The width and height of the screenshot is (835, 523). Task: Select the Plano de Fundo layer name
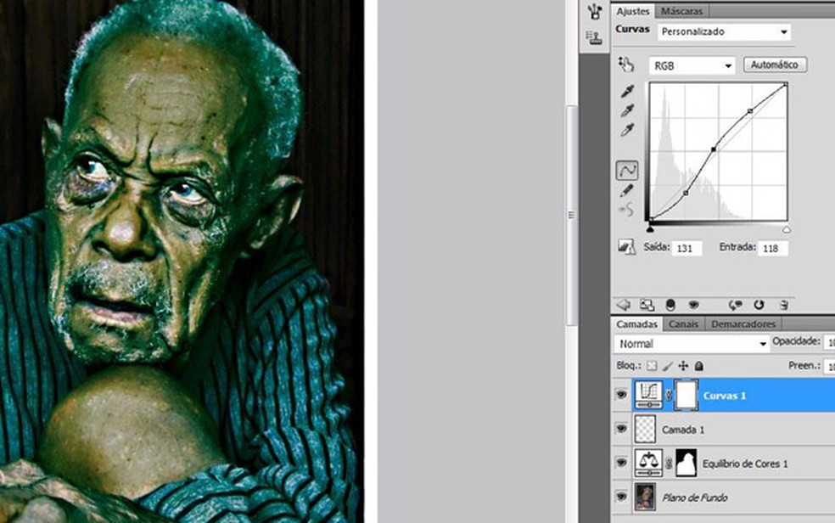point(695,498)
